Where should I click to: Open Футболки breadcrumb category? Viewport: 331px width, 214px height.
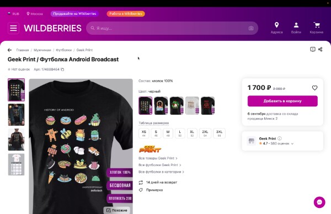coord(64,50)
